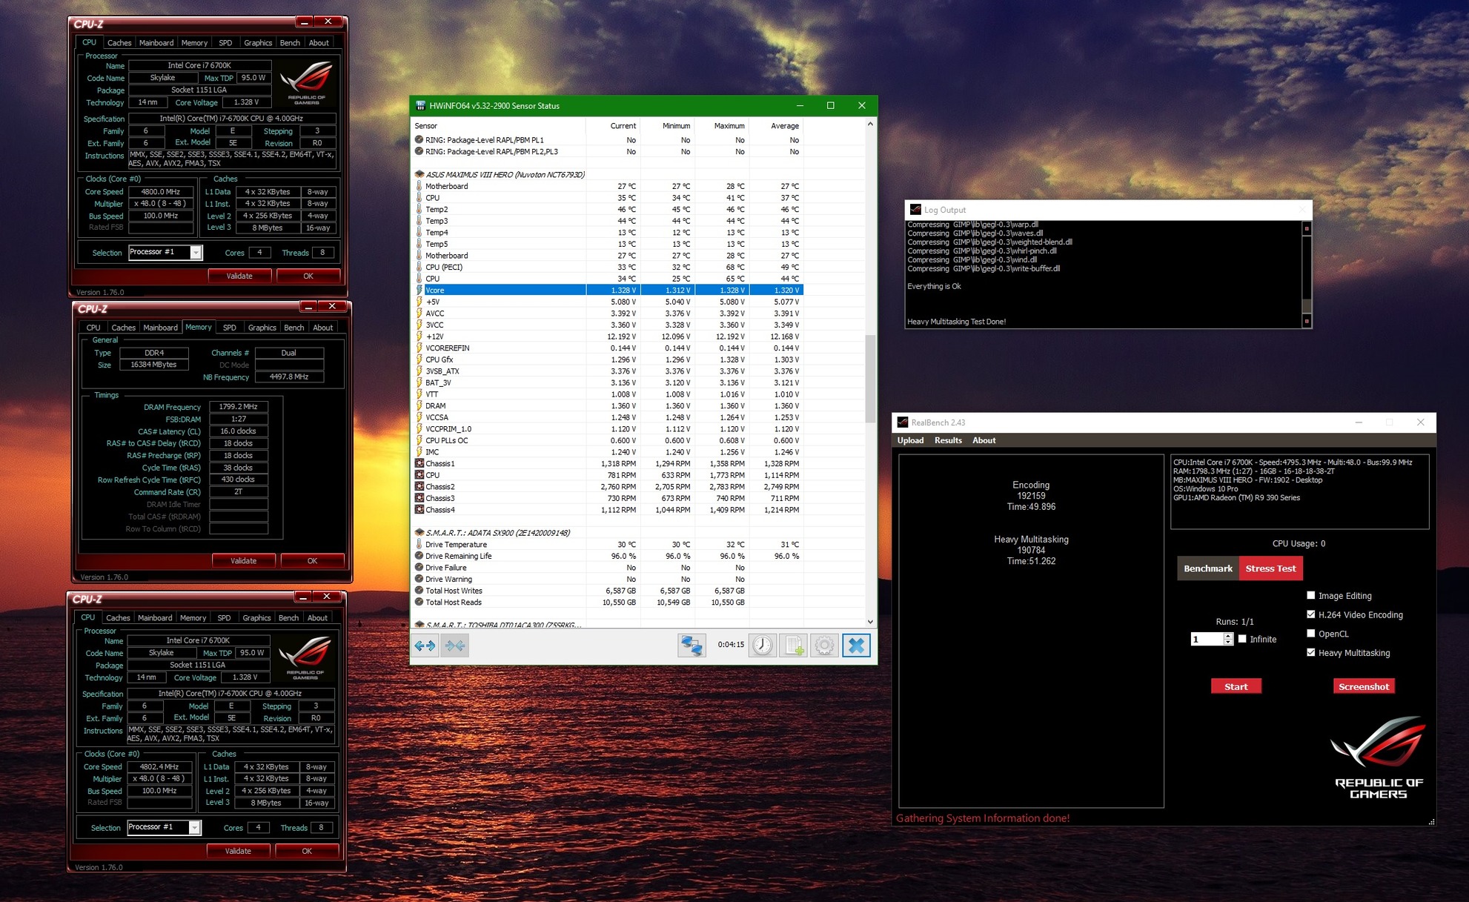Open HWiNFO sensor settings gear icon
The image size is (1469, 902).
point(824,646)
